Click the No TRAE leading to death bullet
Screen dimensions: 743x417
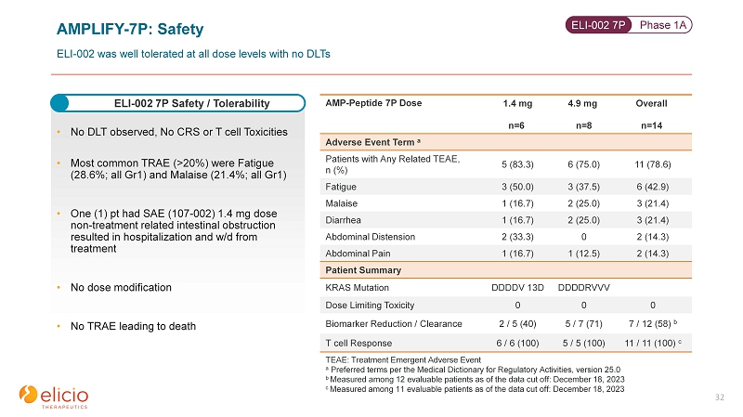[133, 326]
